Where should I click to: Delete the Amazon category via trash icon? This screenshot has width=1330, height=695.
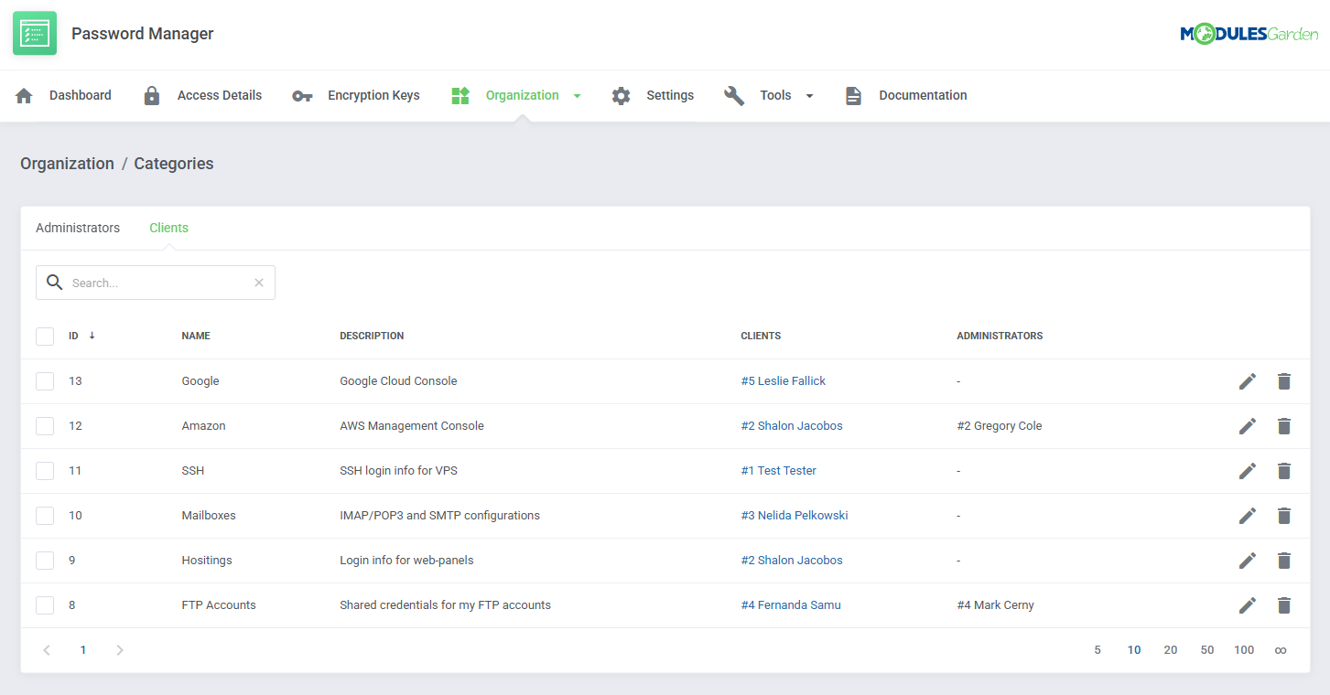(1283, 426)
